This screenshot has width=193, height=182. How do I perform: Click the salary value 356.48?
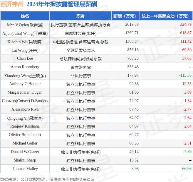133,67
